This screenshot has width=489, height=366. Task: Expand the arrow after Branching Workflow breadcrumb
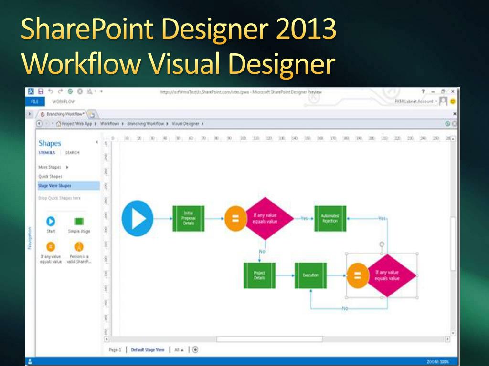167,123
